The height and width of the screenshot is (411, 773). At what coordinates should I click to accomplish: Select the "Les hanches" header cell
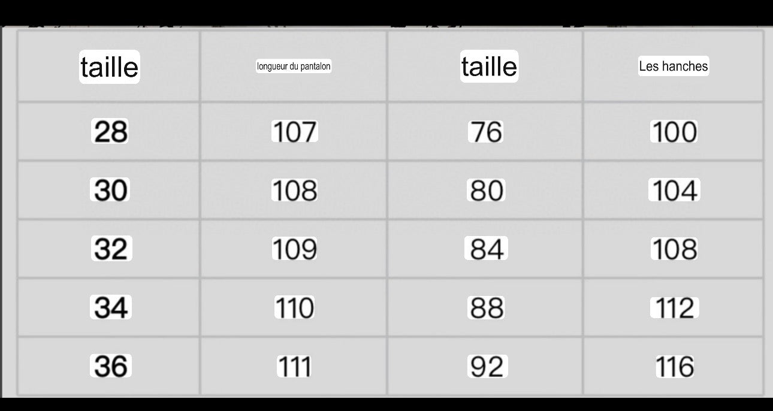(x=674, y=67)
